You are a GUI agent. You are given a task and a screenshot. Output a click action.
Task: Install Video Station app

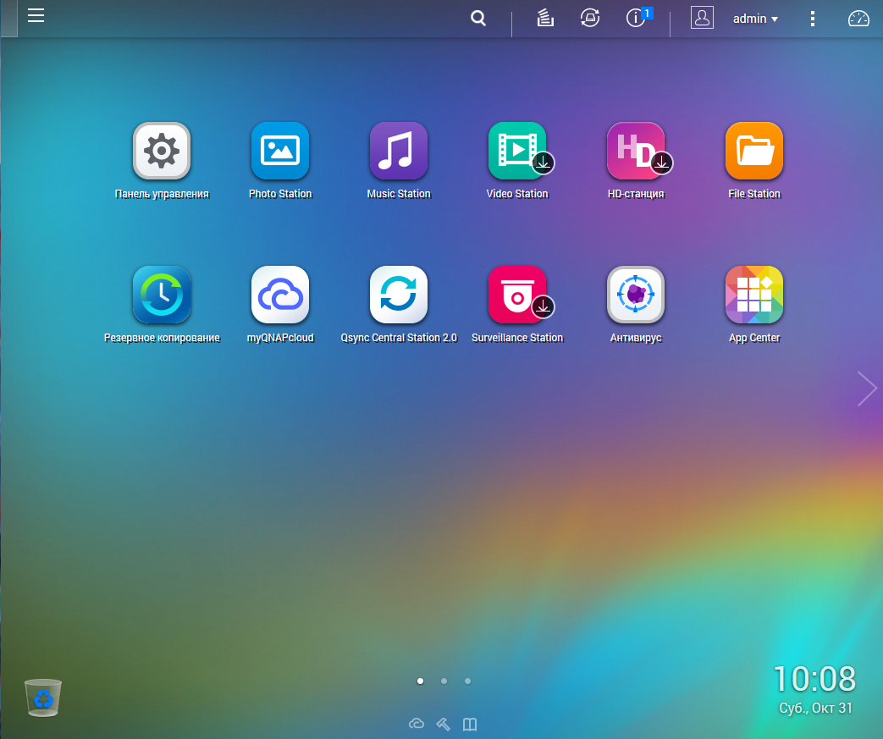click(517, 152)
